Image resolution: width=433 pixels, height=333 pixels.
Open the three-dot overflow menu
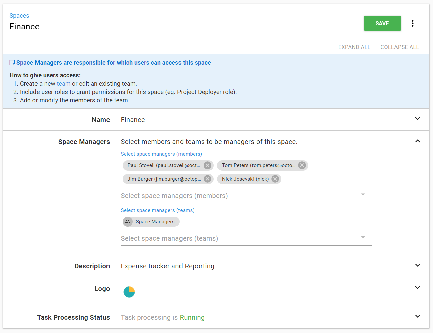[x=412, y=23]
